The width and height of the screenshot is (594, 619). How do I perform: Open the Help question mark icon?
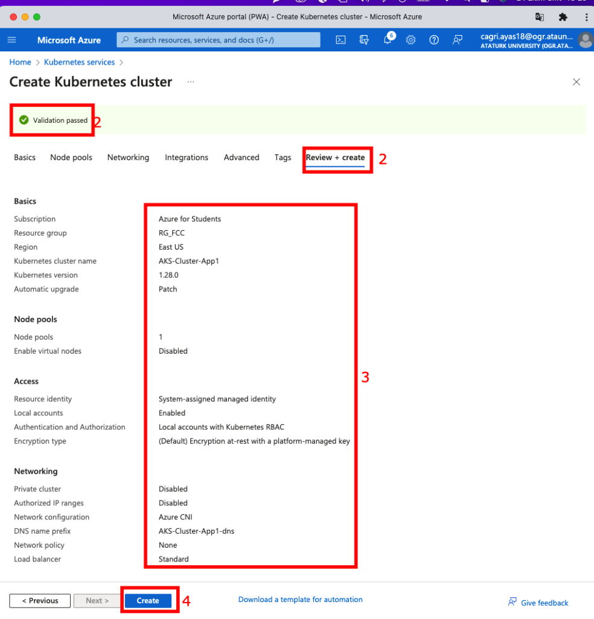pos(434,40)
